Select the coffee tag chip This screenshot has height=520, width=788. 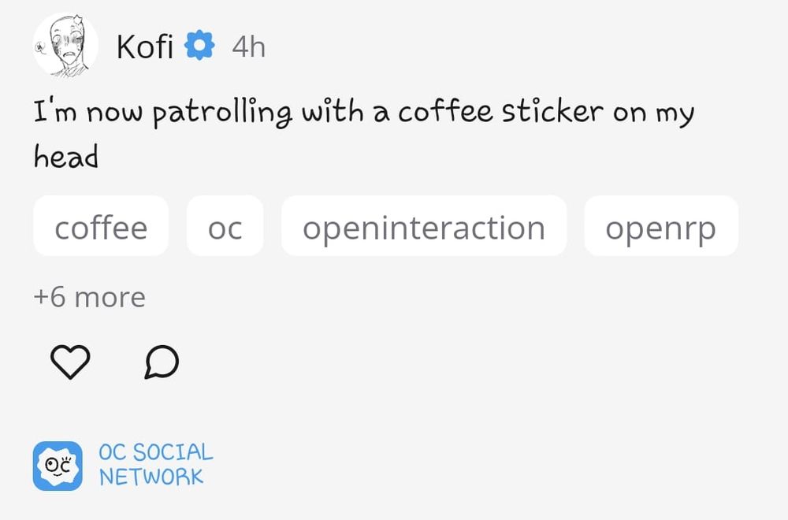point(101,226)
